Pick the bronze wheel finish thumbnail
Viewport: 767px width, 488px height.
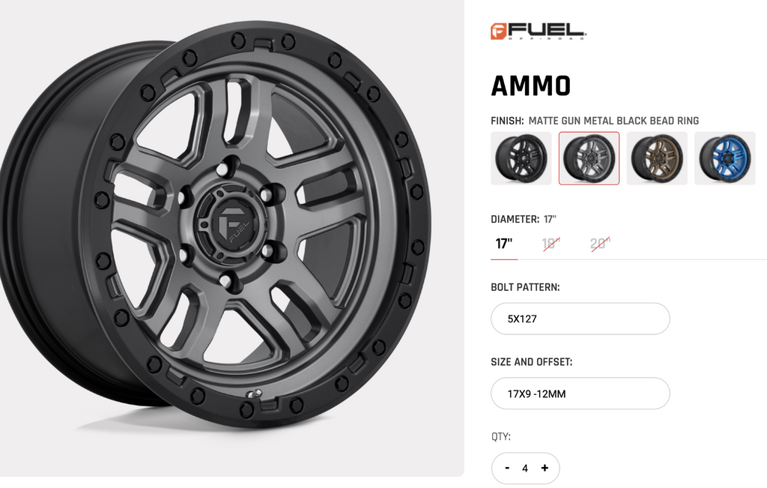click(657, 158)
